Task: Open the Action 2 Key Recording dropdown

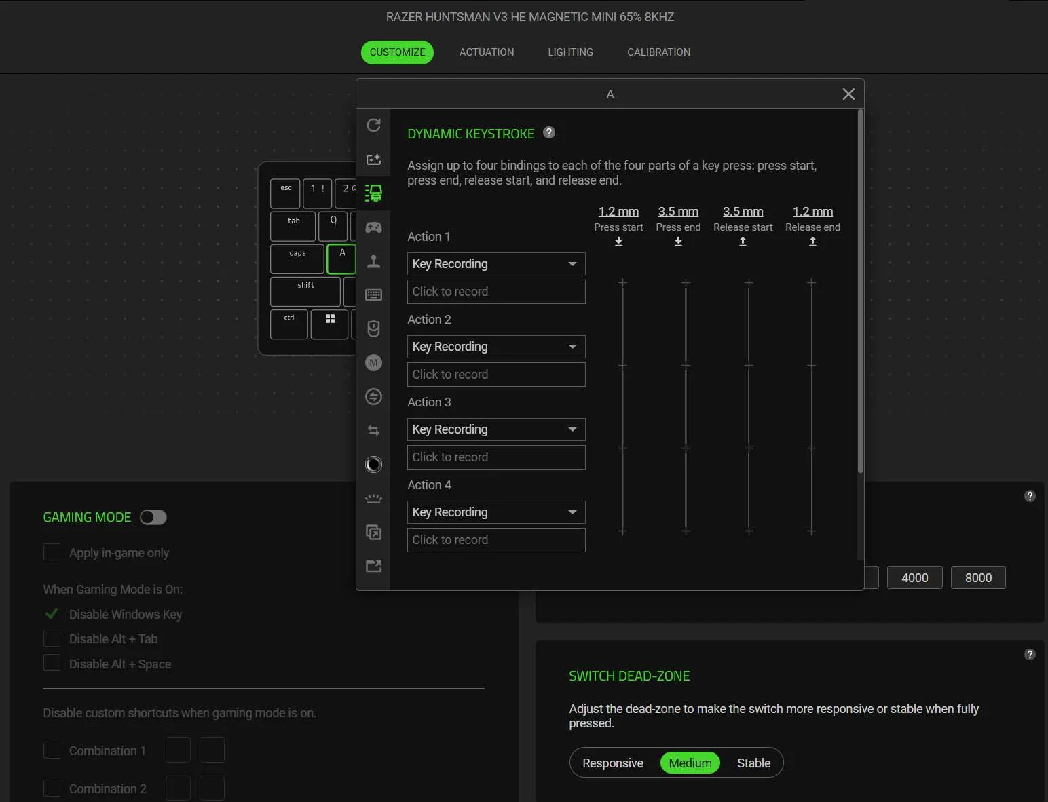Action: click(496, 347)
